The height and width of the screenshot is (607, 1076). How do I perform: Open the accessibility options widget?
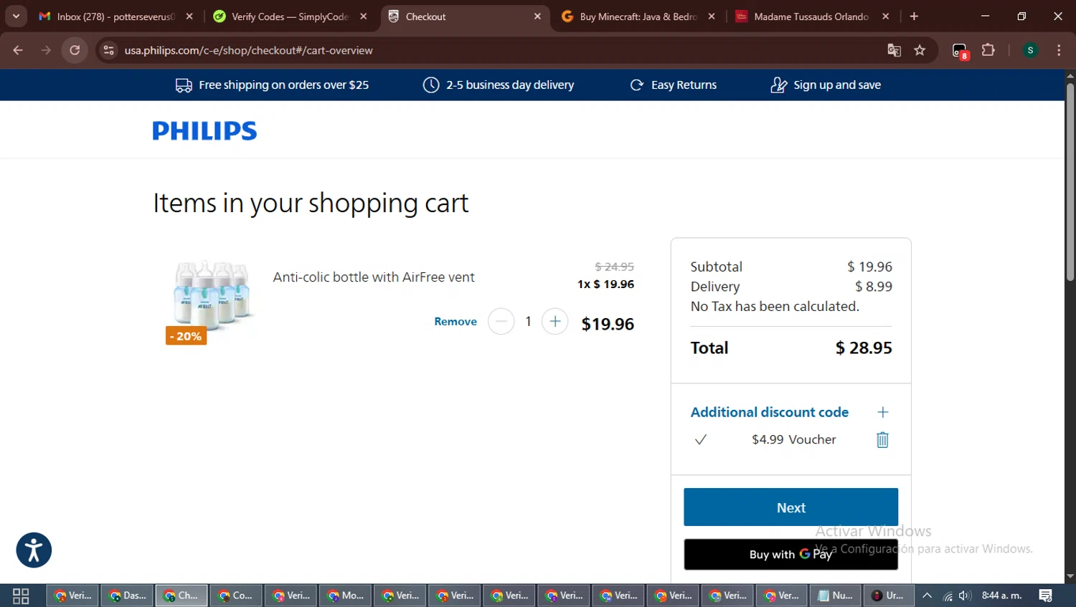(x=34, y=550)
